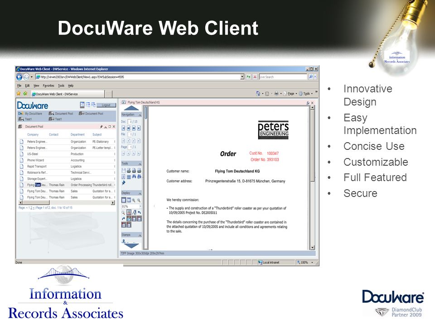Open IE Page menu dropdown
Image resolution: width=435 pixels, height=326 pixels.
click(290, 94)
